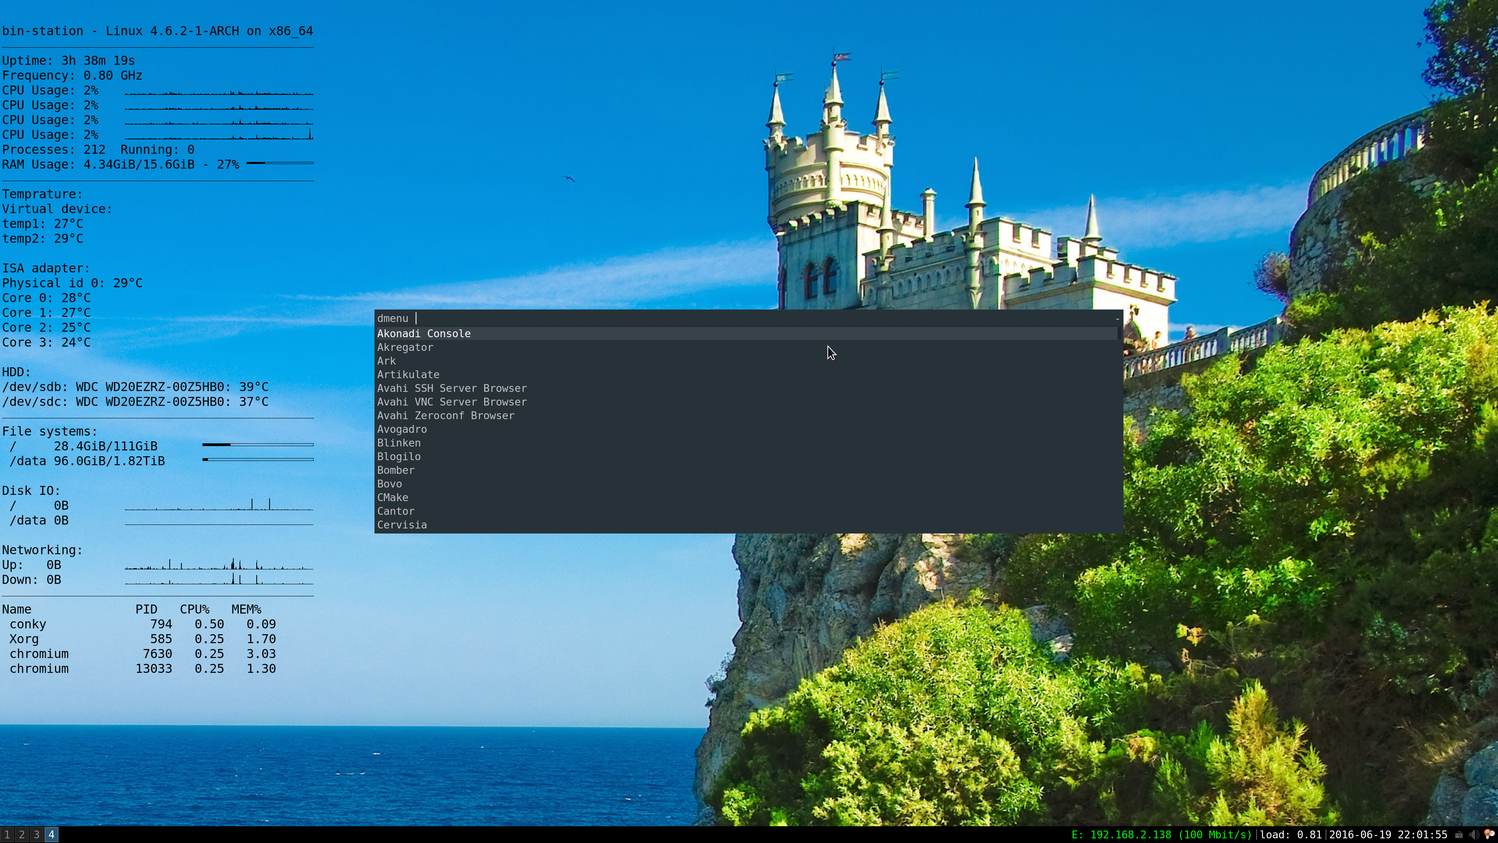1498x843 pixels.
Task: Click the bin-station hostname header
Action: [x=158, y=31]
